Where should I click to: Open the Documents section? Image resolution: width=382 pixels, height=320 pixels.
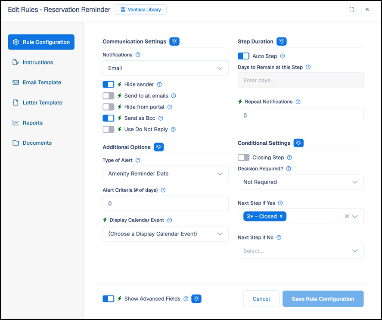tap(32, 143)
